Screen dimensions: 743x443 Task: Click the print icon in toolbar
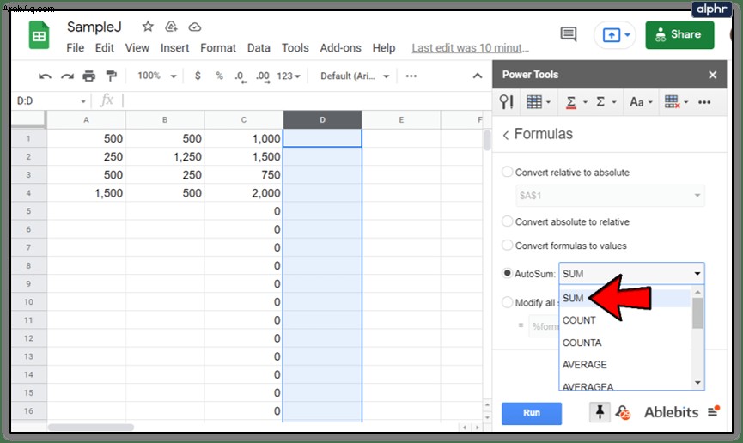(x=88, y=76)
